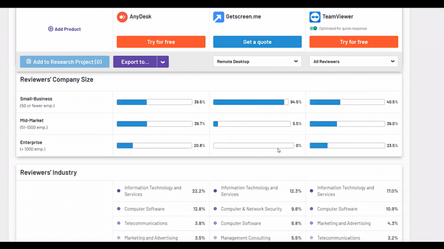Click AnyDesk Mid-Market 39.7% bar
Screen dimensions: 444x249
tap(154, 124)
